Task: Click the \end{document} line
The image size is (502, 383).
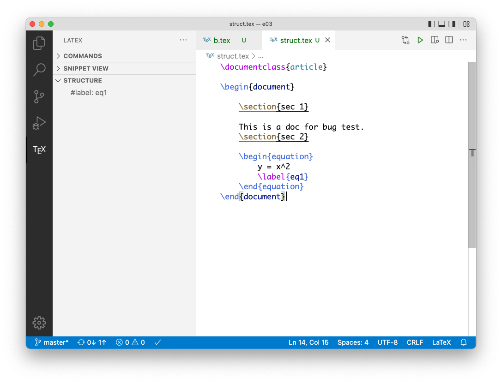Action: (x=253, y=197)
